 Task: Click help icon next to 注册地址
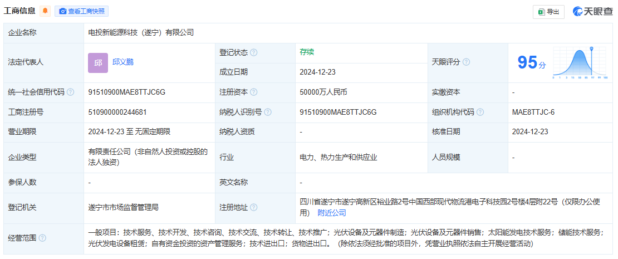point(254,207)
